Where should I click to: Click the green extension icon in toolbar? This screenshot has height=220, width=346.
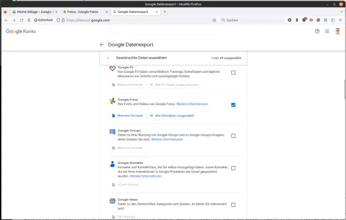(325, 20)
